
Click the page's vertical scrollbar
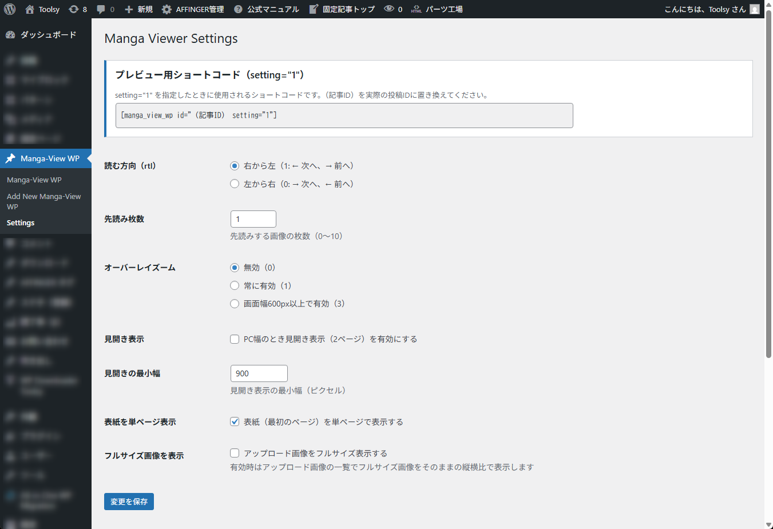click(x=768, y=189)
